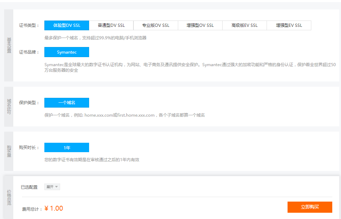341x219 pixels.
Task: Choose 一个域名 protection type
Action: click(x=67, y=103)
